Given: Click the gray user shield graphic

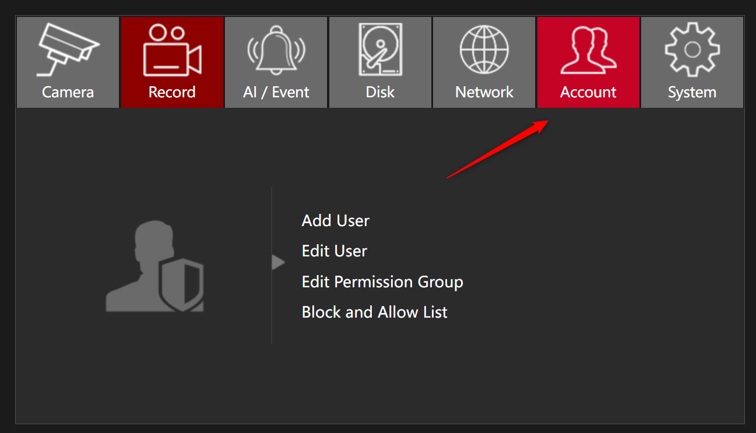Looking at the screenshot, I should pos(155,266).
